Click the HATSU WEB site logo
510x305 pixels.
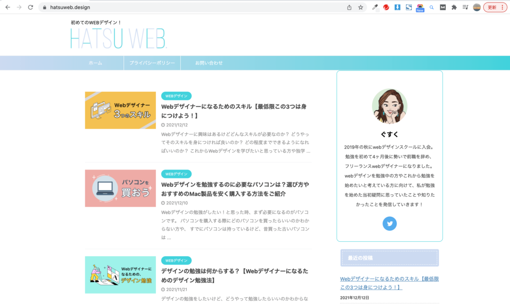[119, 38]
